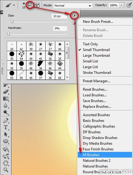The width and height of the screenshot is (133, 175).
Task: Switch to Stroke Thumbnail view
Action: tap(97, 73)
